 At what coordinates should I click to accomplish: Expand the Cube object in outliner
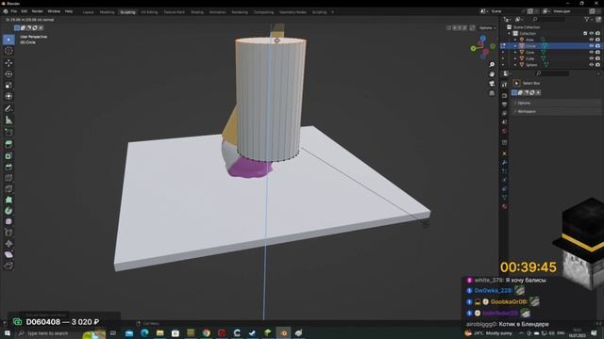(x=515, y=58)
